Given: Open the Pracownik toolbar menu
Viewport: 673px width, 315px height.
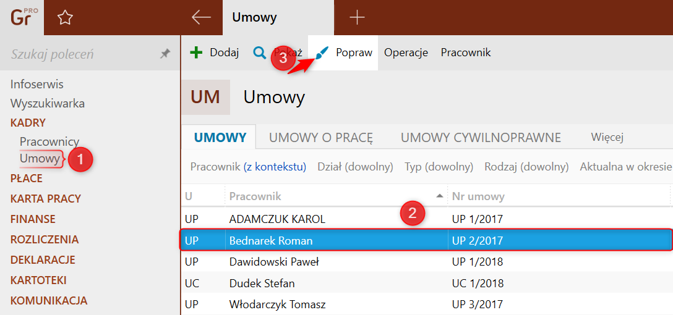Looking at the screenshot, I should click(466, 52).
